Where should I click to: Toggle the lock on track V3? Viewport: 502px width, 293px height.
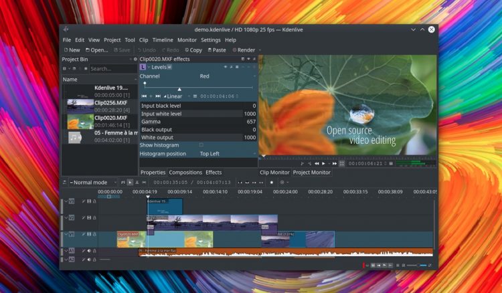[94, 201]
